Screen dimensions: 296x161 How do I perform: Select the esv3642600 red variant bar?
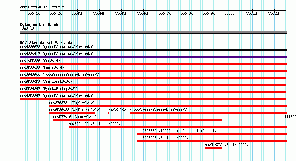[x=153, y=78]
